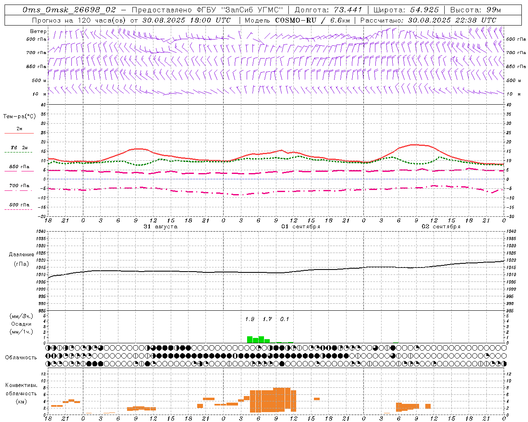The height and width of the screenshot is (422, 528).
Task: Click the (мм/1ч.) unit label
Action: (x=21, y=332)
